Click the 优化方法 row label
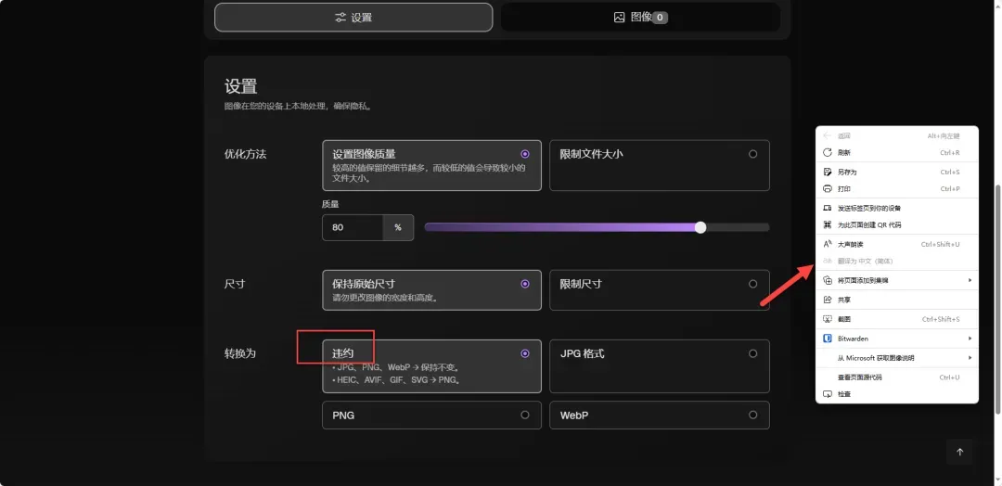The height and width of the screenshot is (486, 1002). [x=245, y=154]
